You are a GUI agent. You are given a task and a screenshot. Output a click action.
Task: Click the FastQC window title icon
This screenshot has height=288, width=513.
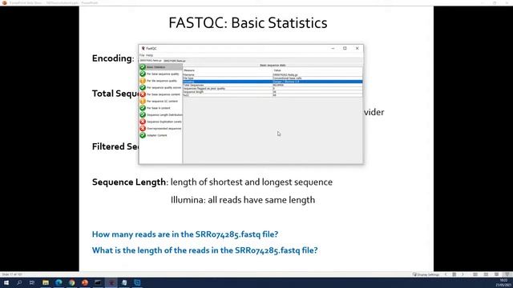(143, 48)
